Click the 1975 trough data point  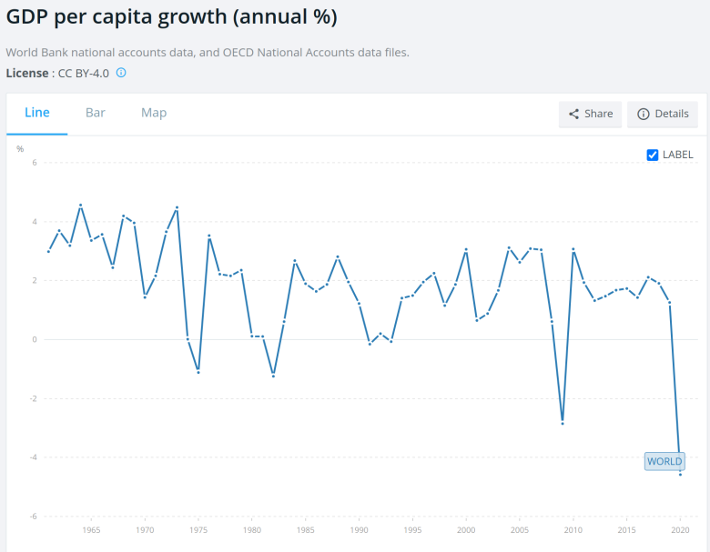click(x=198, y=372)
